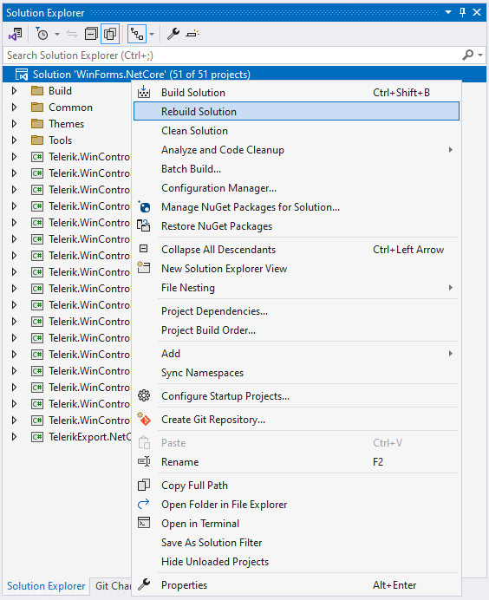489x600 pixels.
Task: Select the Build folder in the tree
Action: click(x=60, y=91)
